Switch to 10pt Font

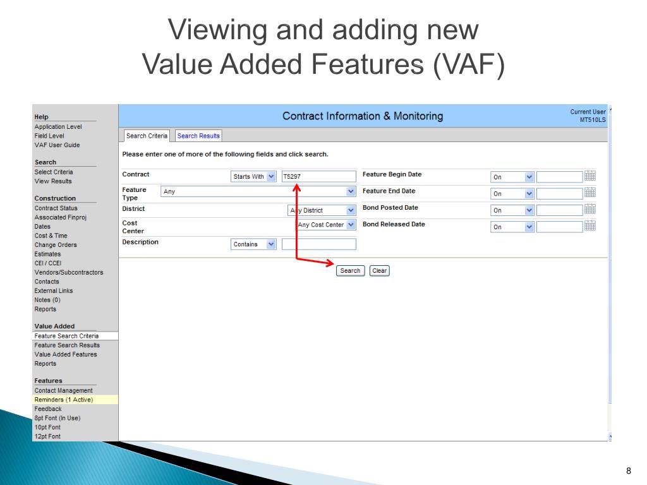click(x=47, y=428)
